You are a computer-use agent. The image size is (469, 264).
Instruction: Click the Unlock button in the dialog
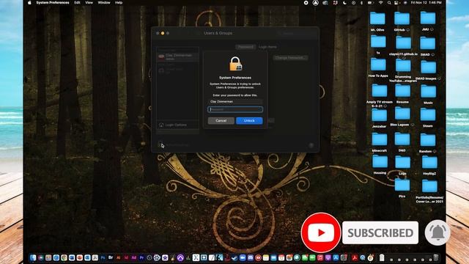tap(249, 120)
